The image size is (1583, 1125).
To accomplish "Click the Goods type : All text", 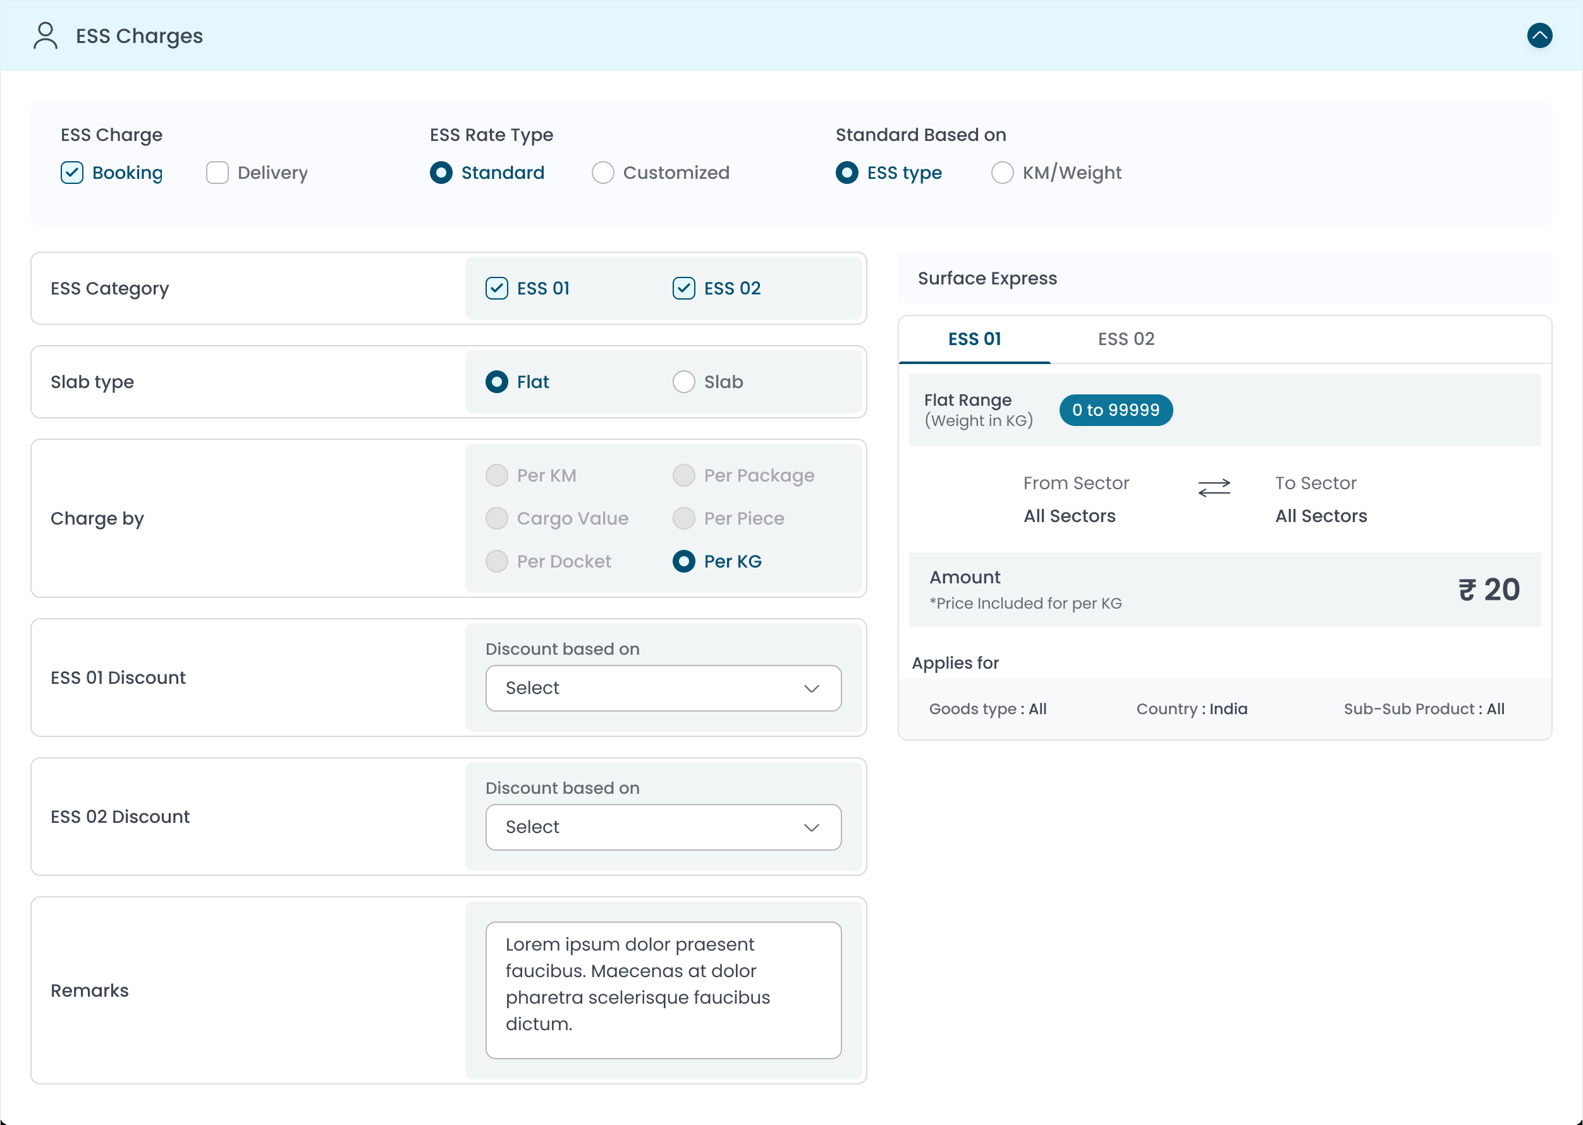I will (x=988, y=708).
